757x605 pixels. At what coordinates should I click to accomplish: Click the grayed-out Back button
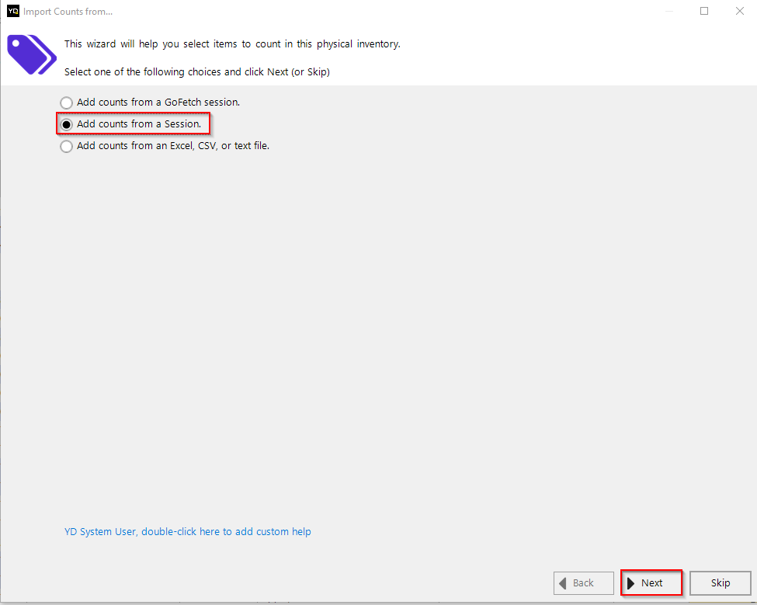(583, 583)
